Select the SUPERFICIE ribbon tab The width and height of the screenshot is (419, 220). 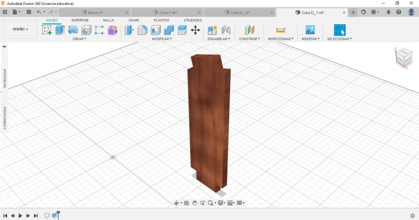(80, 20)
